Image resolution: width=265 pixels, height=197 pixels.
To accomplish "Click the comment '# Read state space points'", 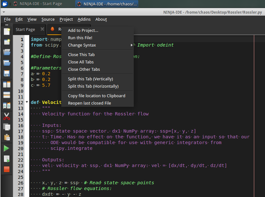I will pos(119,183).
